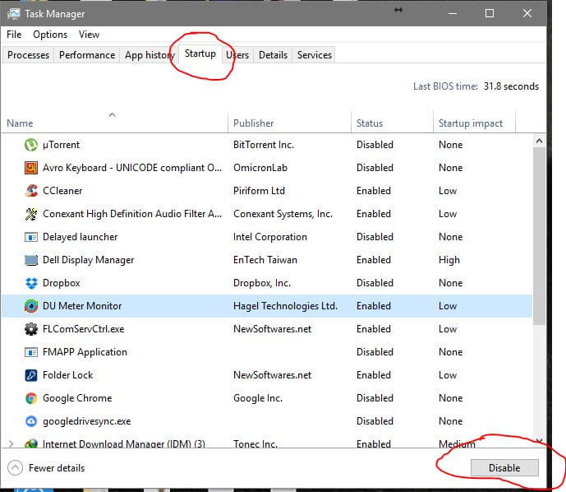Click the Conexant Audio Filter icon
This screenshot has height=492, width=566.
click(x=31, y=214)
